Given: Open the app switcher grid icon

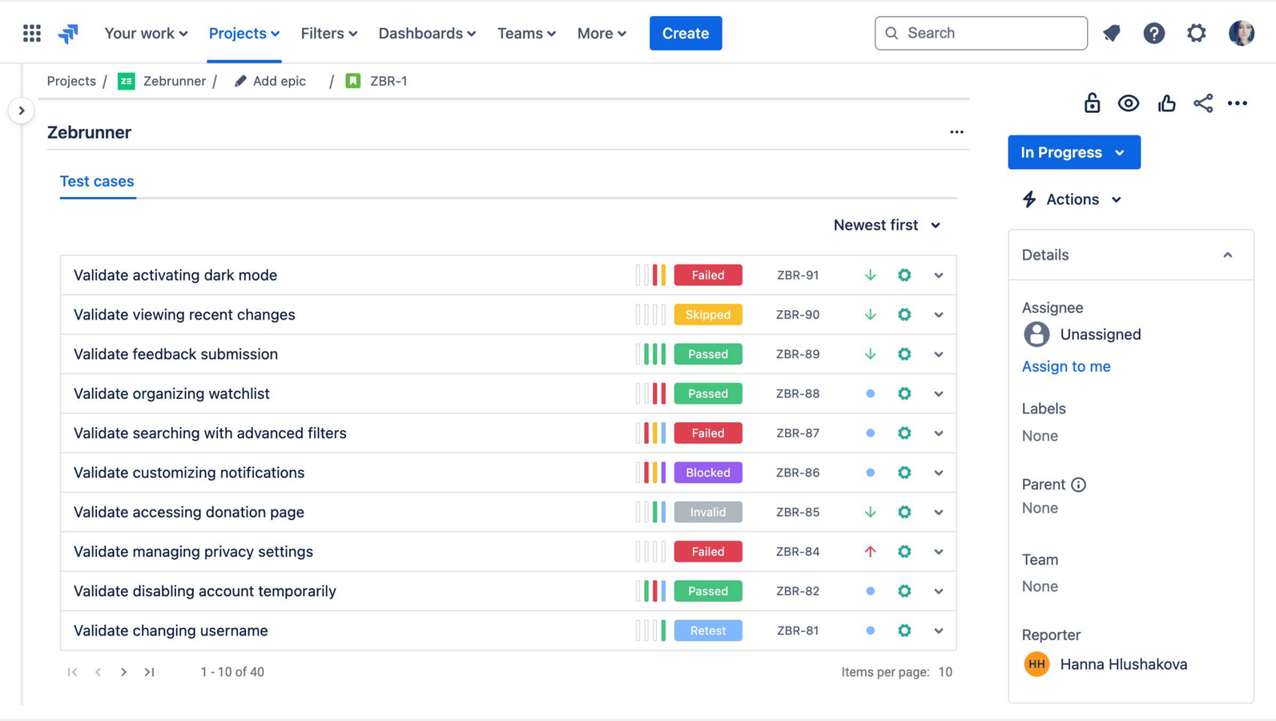Looking at the screenshot, I should (32, 33).
